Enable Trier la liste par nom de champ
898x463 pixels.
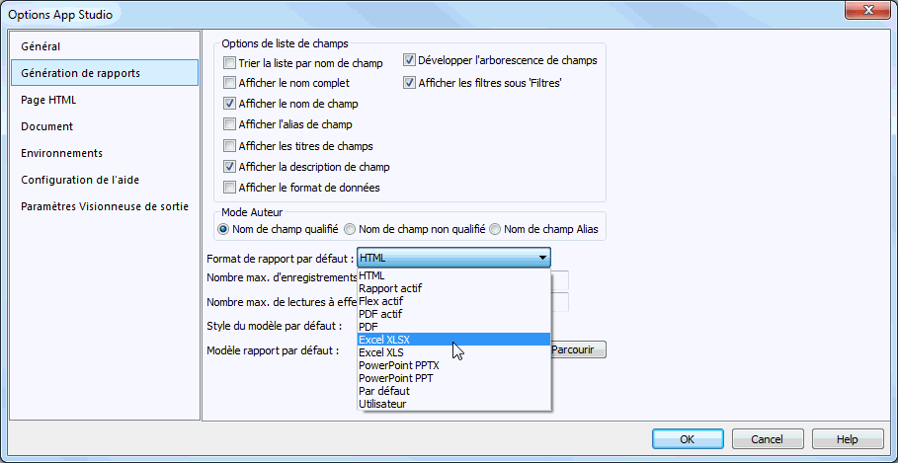pos(229,63)
